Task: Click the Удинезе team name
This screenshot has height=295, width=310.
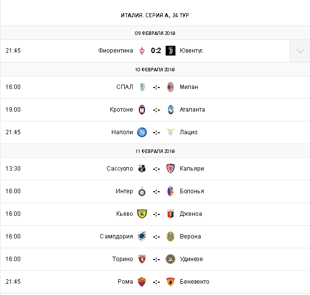Action: click(x=191, y=259)
